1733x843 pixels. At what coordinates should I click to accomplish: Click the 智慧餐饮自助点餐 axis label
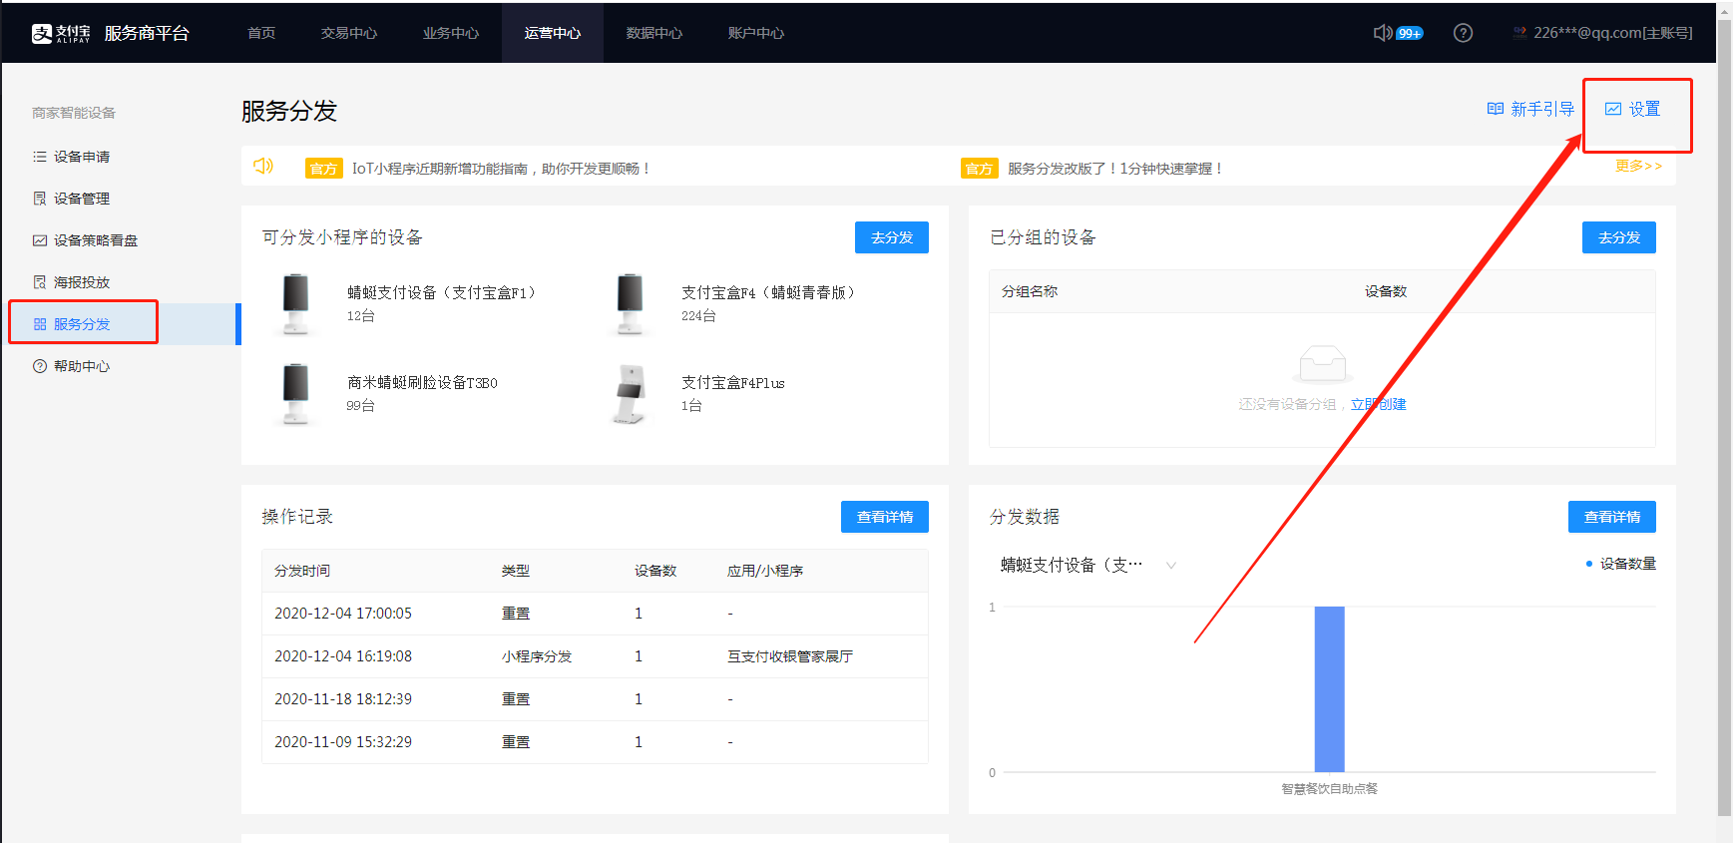[x=1330, y=788]
